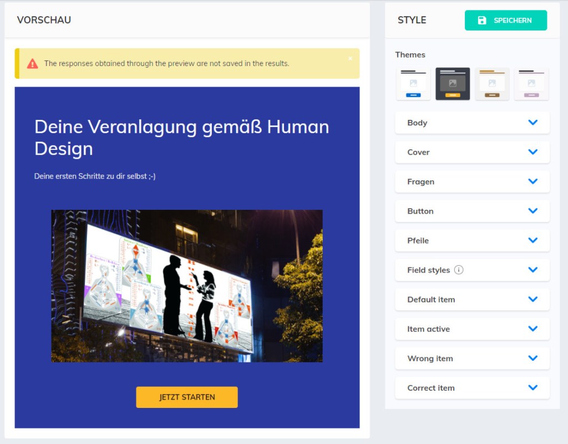This screenshot has width=568, height=444.
Task: Click the billboard cover image in preview
Action: pyautogui.click(x=187, y=286)
